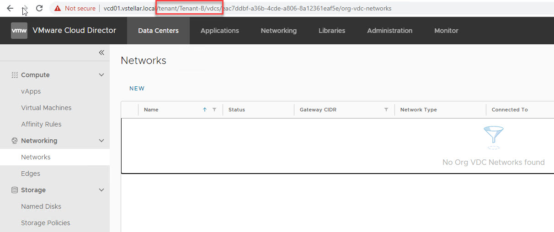Collapse the Compute section chevron
Viewport: 554px width, 232px height.
click(101, 75)
